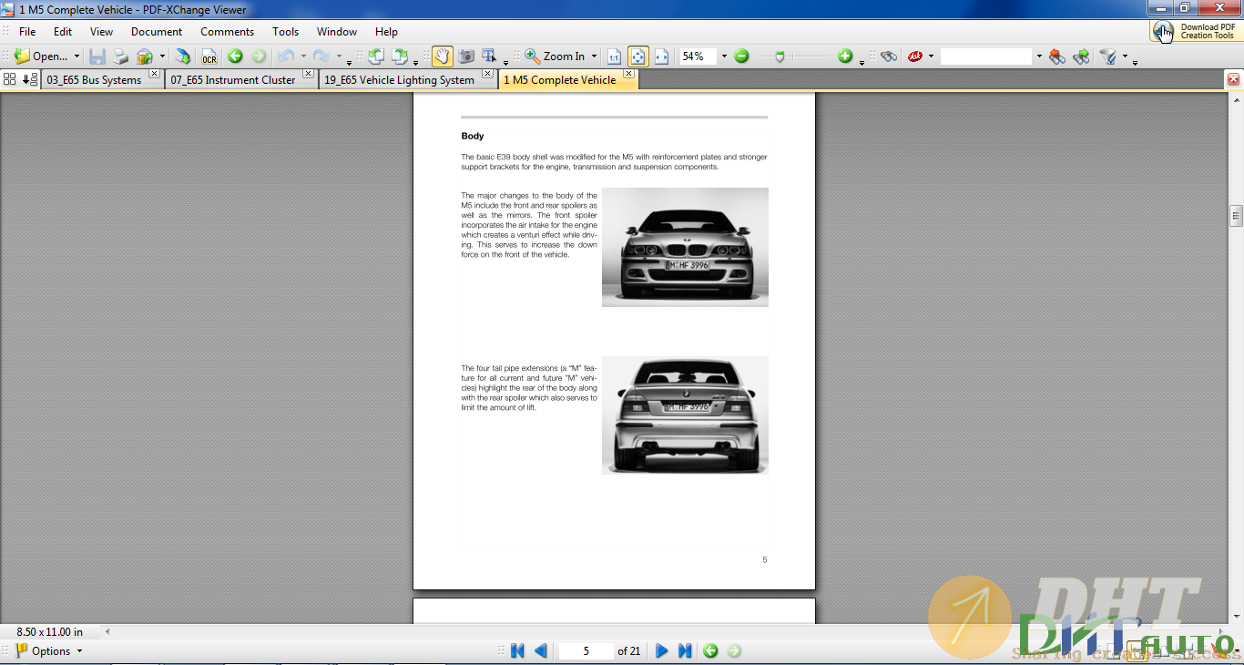
Task: Run OCR on the pages
Action: (x=209, y=56)
